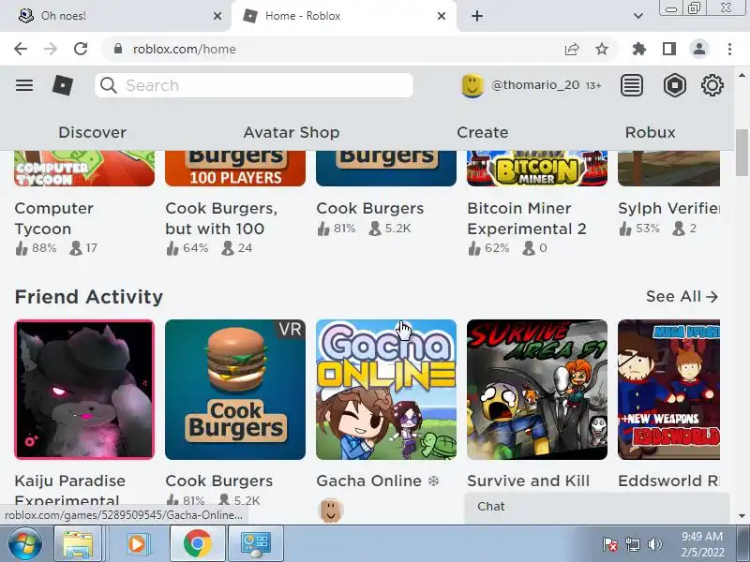Open the Computer Tycoon game title
The height and width of the screenshot is (562, 750).
click(54, 218)
